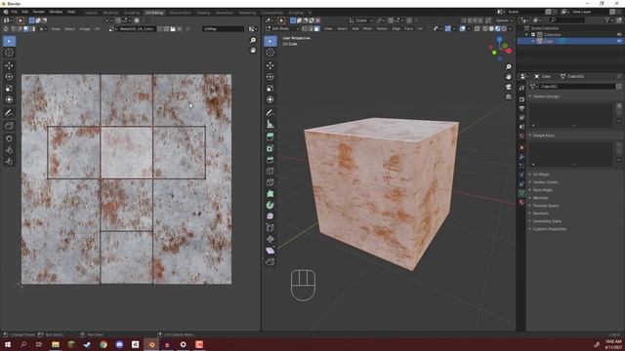Open the Modifier properties wrench tab
Image resolution: width=625 pixels, height=351 pixels.
pyautogui.click(x=521, y=157)
